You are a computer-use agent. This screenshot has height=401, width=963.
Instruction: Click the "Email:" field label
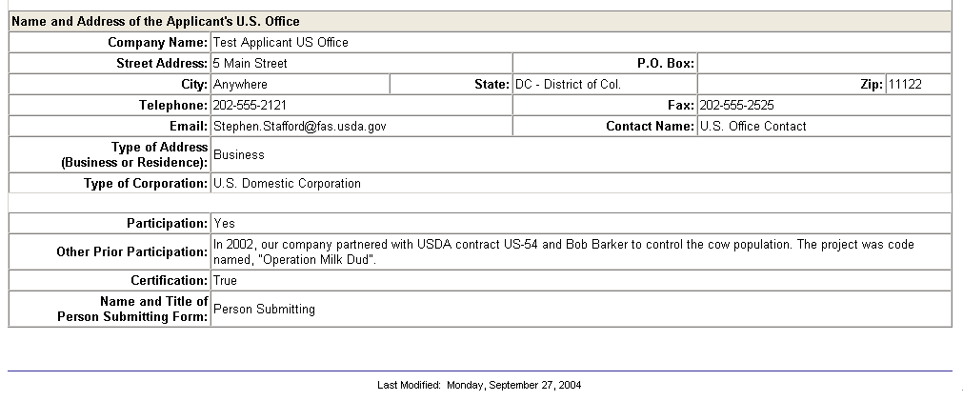(188, 127)
